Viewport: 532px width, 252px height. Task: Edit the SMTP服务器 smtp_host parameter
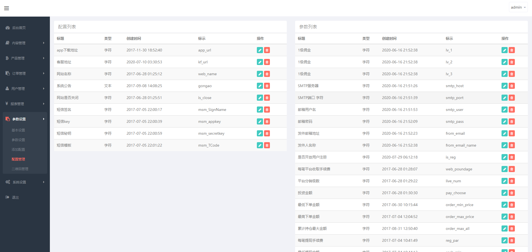click(505, 86)
